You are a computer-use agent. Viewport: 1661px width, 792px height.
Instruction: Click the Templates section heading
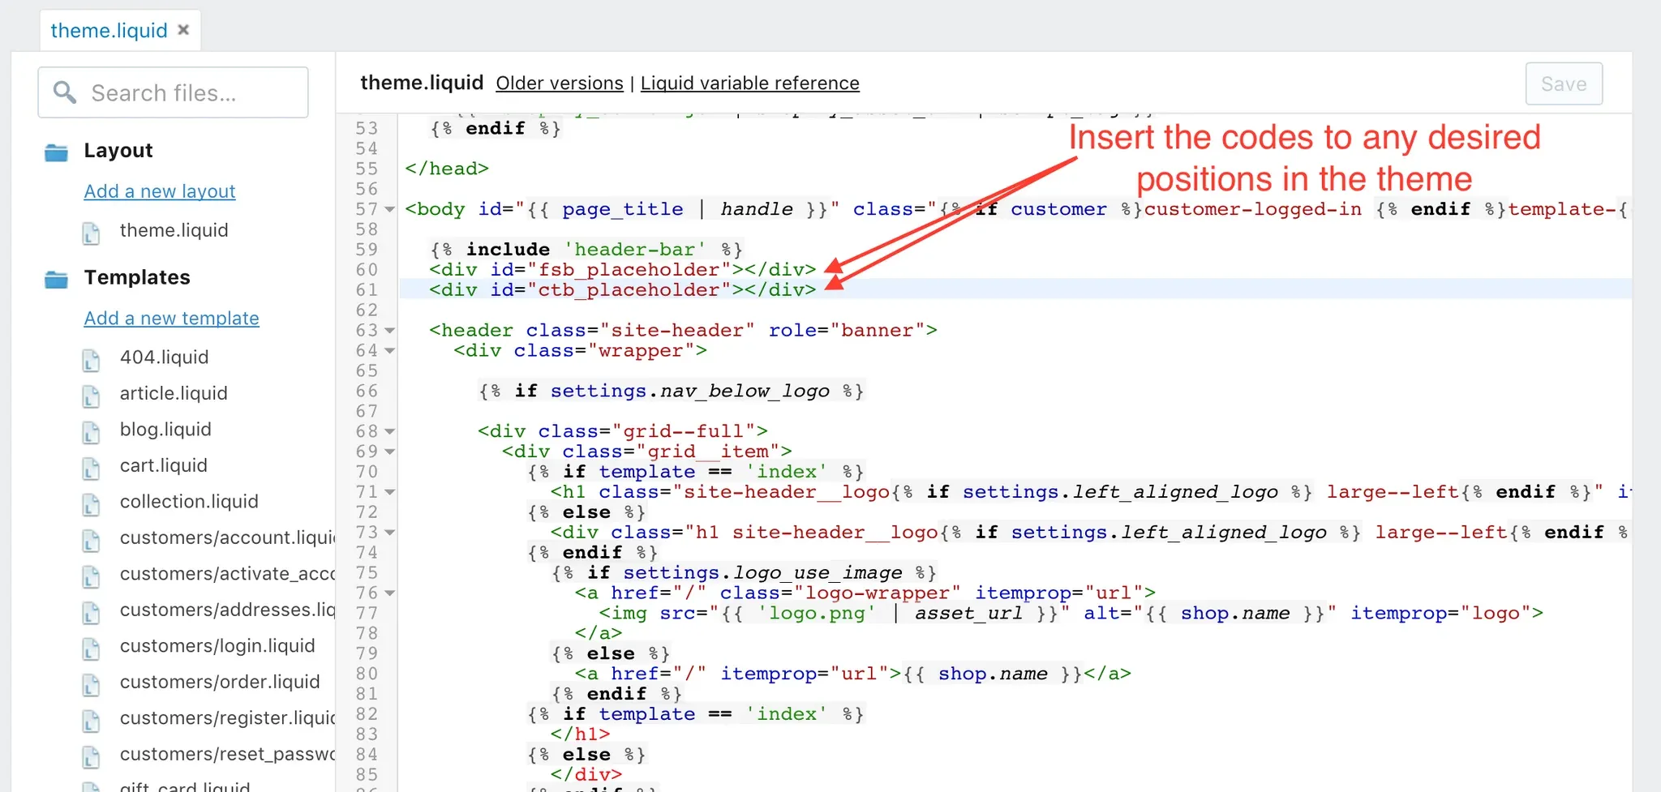coord(137,277)
